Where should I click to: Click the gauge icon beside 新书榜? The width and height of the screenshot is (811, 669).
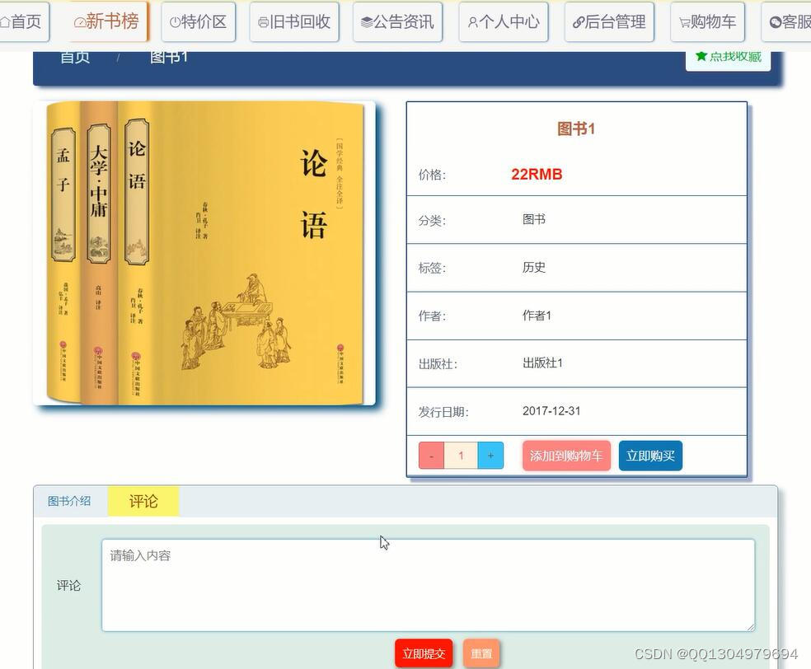click(80, 22)
